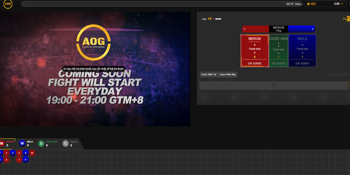The height and width of the screenshot is (175, 350).
Task: Select the 100 chip amount
Action: point(264,97)
